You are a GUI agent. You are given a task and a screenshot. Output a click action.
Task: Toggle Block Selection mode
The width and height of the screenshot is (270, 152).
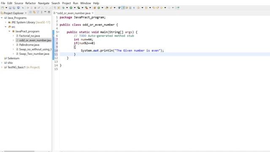click(x=130, y=8)
